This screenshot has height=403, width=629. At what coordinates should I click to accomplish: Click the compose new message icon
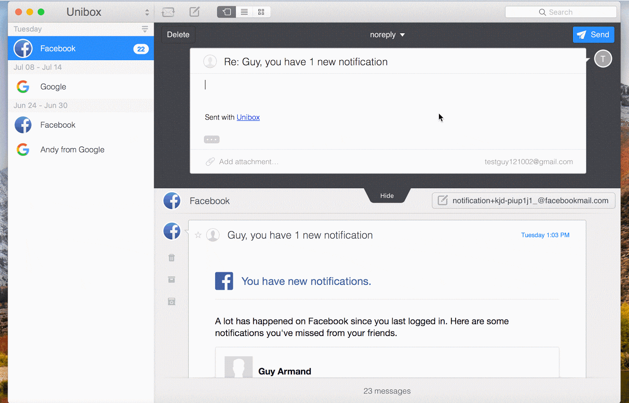195,12
